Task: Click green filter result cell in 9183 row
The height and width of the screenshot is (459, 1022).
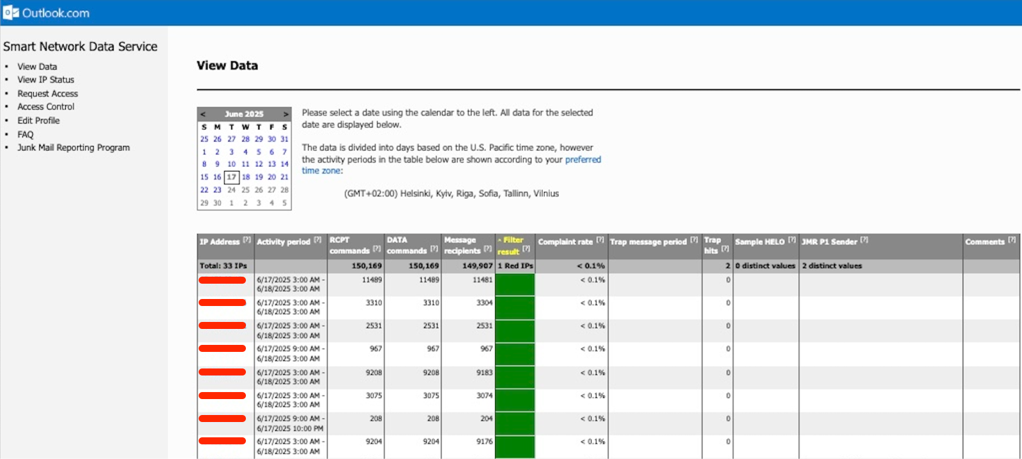Action: coord(515,378)
